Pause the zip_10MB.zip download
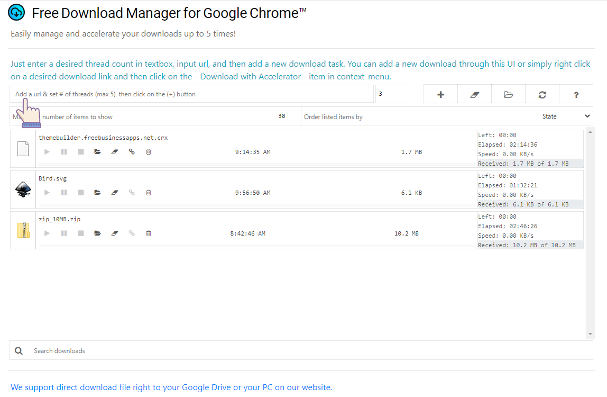 point(64,233)
